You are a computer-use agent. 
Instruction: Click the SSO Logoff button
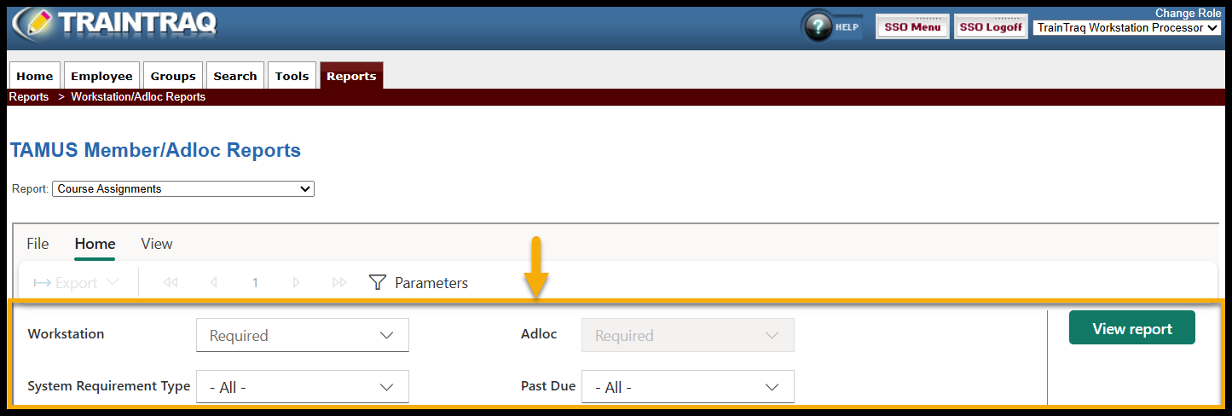[x=991, y=27]
